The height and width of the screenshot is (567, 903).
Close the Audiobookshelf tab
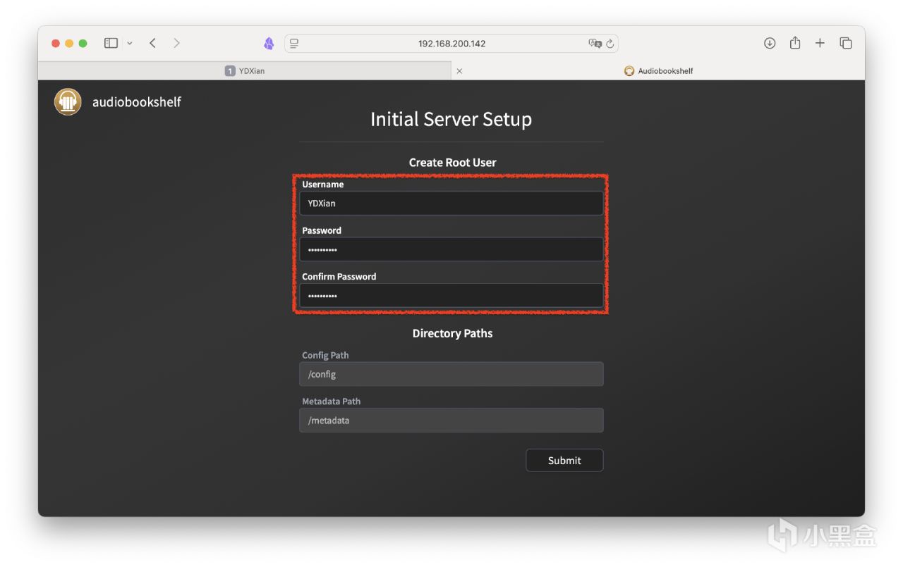(x=459, y=70)
